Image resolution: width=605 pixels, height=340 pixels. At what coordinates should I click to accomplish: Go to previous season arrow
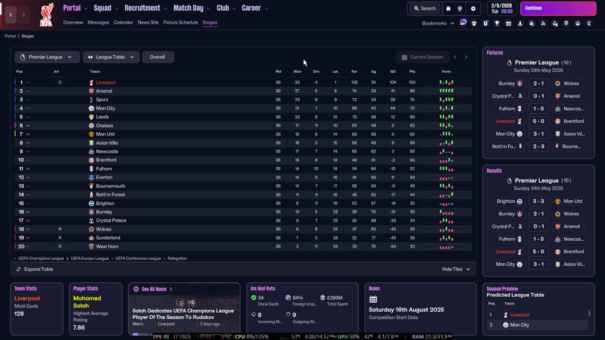pyautogui.click(x=455, y=57)
